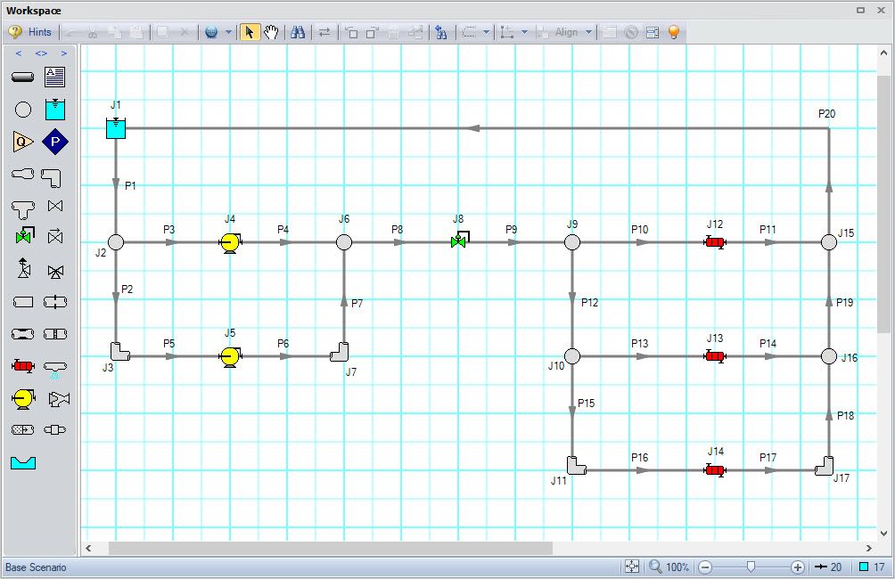Open Hints panel button

tap(30, 32)
